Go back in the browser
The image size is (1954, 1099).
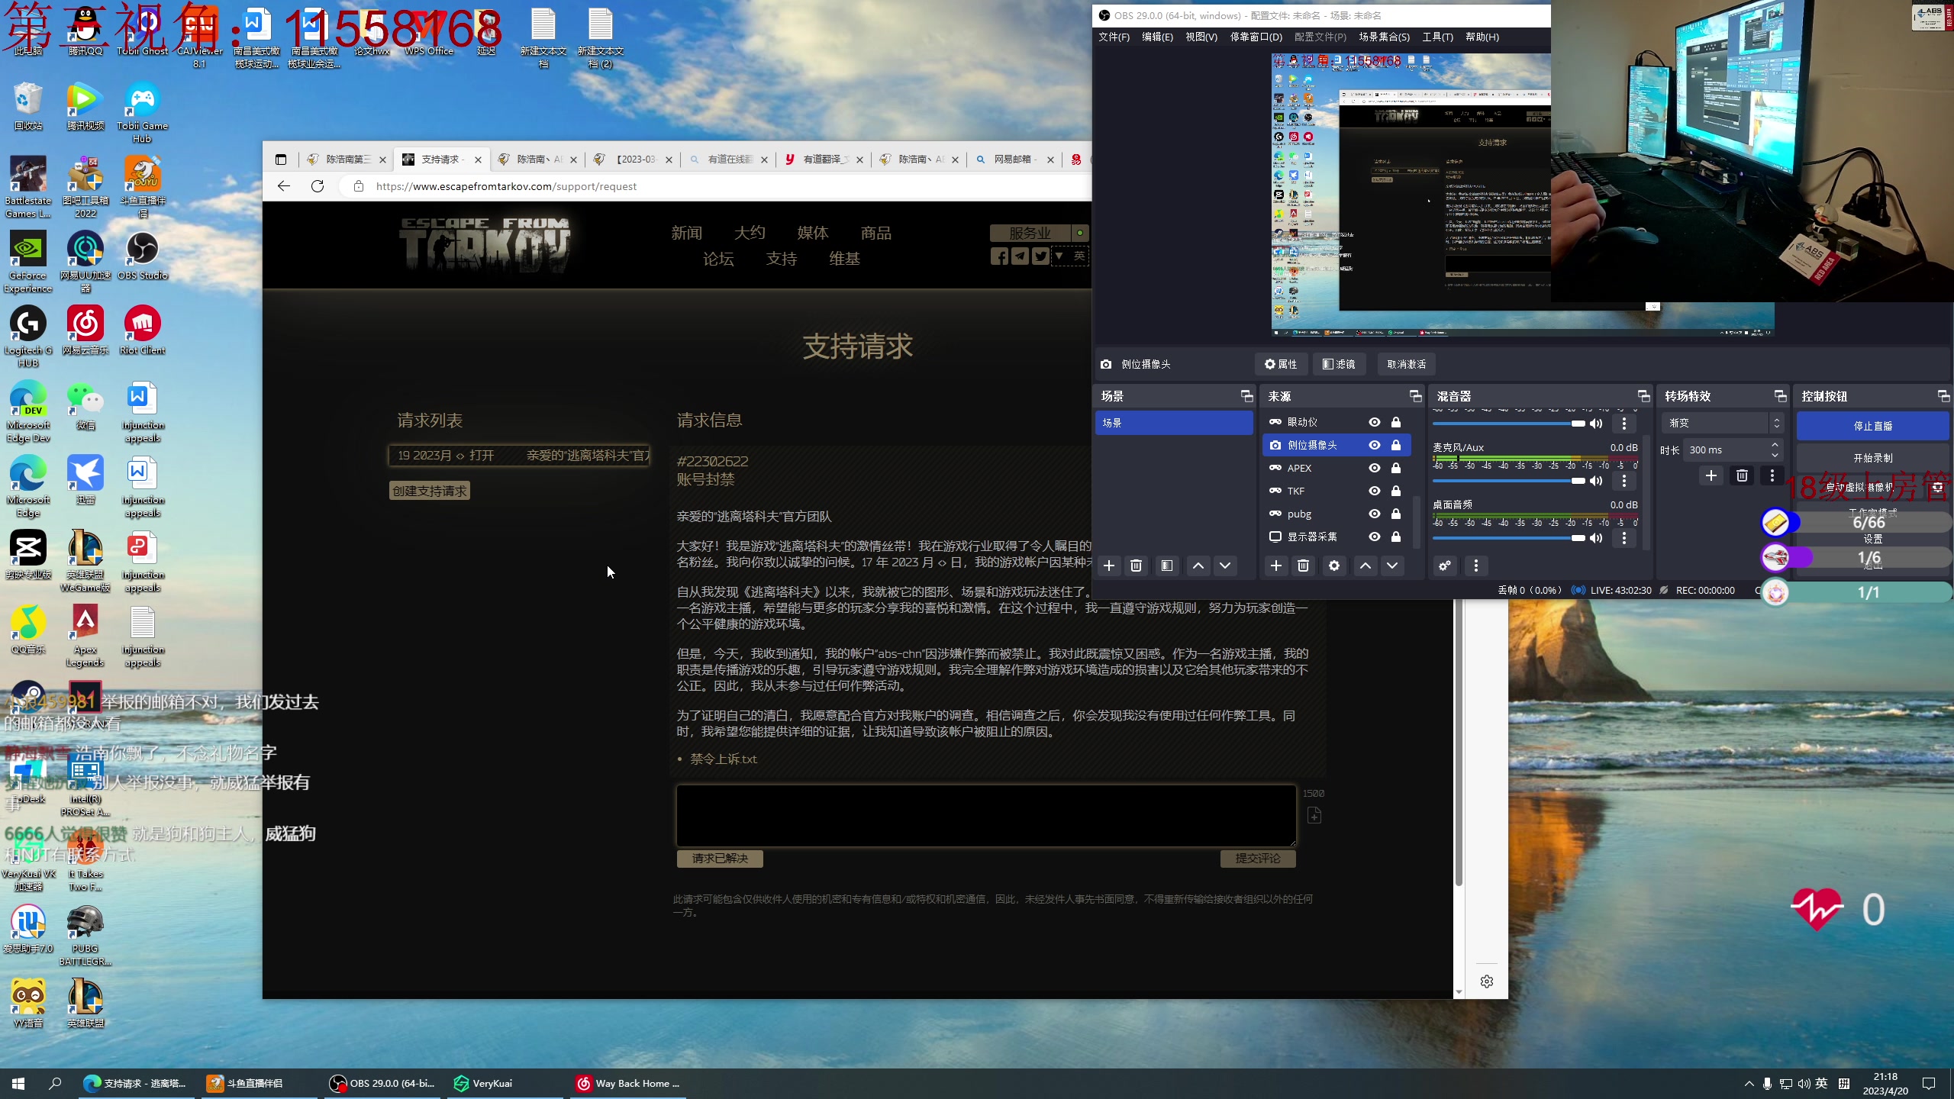284,186
